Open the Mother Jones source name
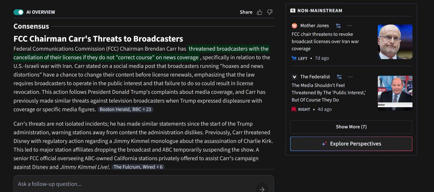This screenshot has width=434, height=192. click(x=315, y=26)
